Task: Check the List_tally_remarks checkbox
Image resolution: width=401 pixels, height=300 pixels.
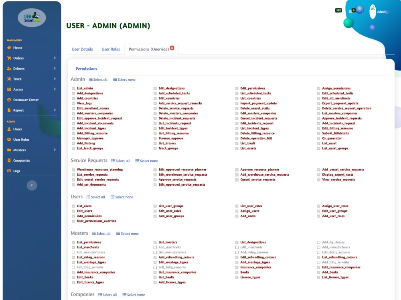Action: [x=73, y=267]
